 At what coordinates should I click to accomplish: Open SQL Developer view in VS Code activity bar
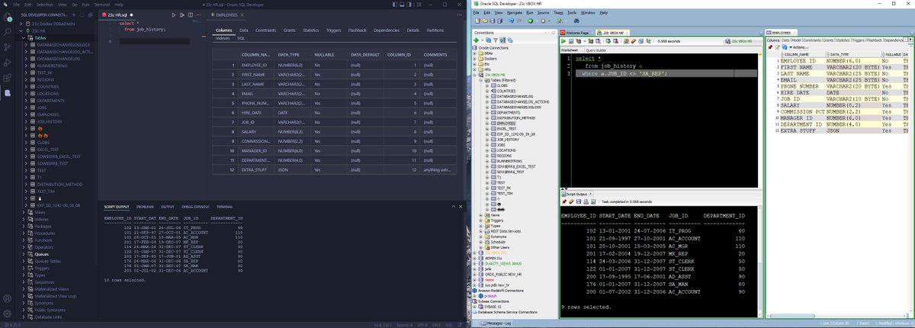click(8, 92)
